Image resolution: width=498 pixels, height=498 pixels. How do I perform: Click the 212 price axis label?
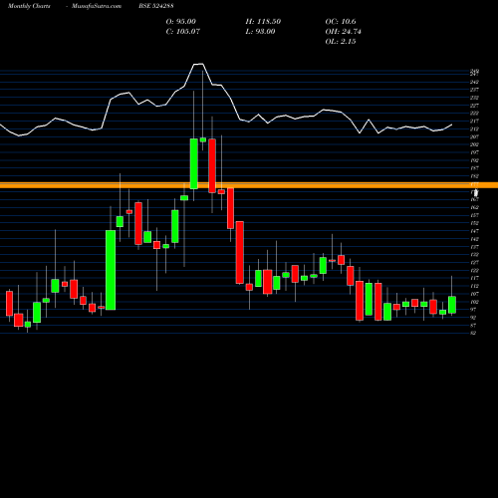(474, 128)
